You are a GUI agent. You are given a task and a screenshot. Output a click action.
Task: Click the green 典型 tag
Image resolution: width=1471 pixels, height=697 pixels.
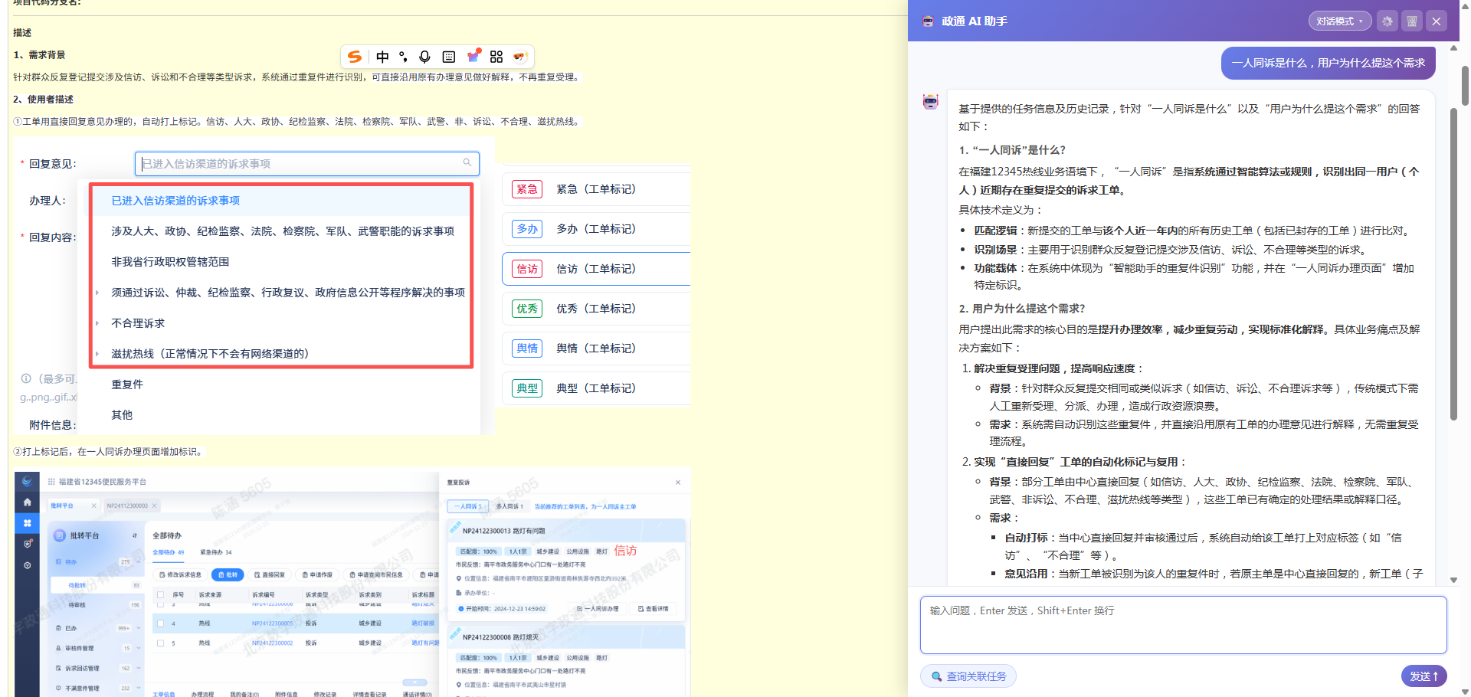click(527, 388)
